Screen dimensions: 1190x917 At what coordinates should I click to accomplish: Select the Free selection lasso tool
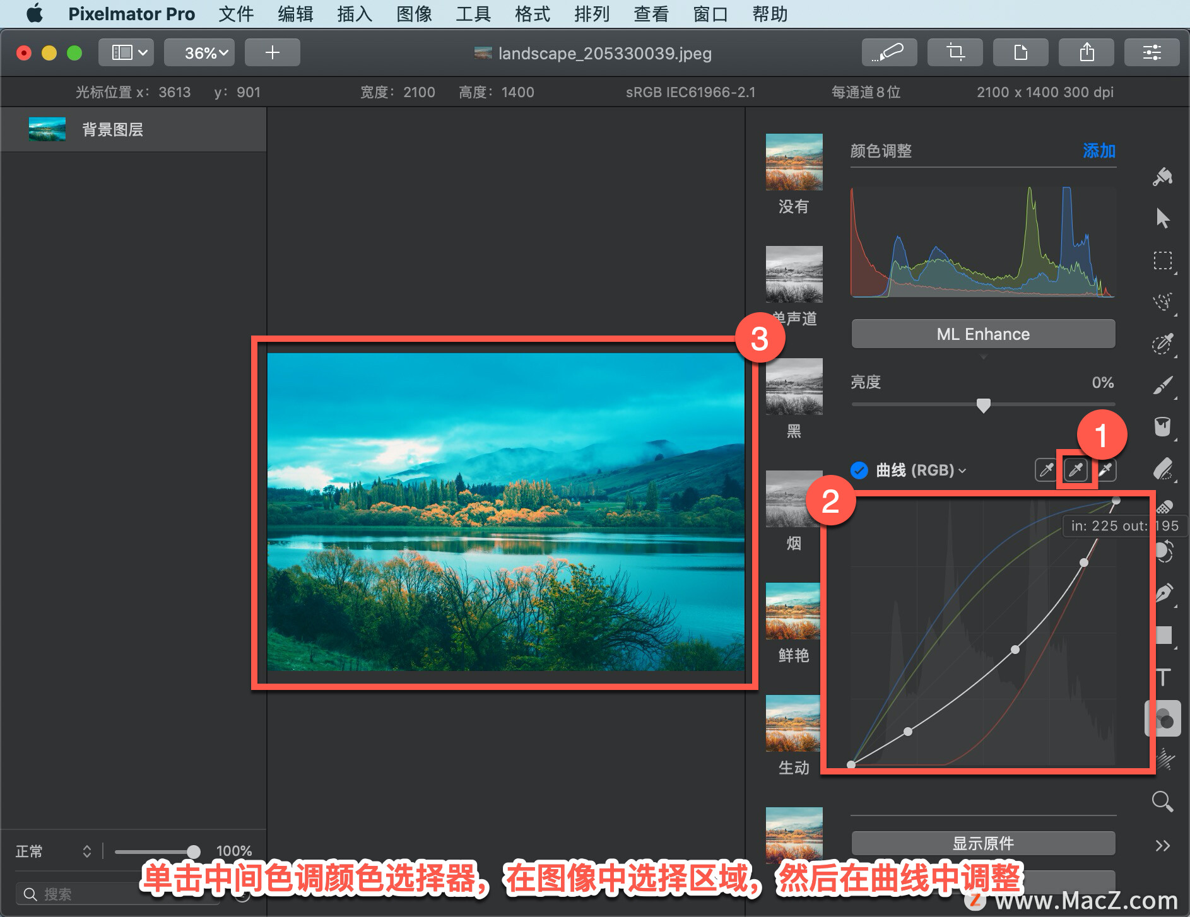tap(1162, 302)
